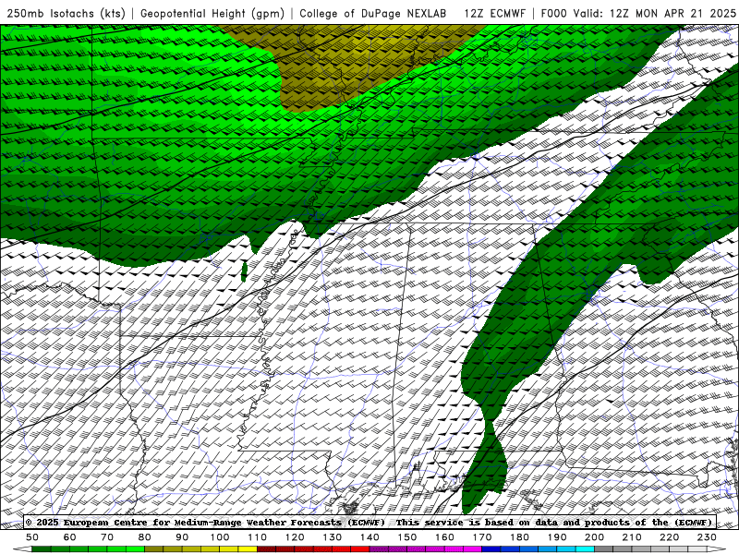Click the "70" color bar label
The height and width of the screenshot is (554, 739).
[107, 537]
